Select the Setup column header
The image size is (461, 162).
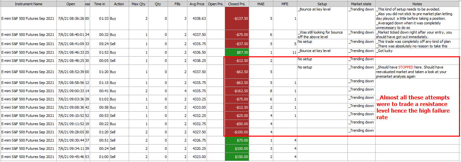click(x=322, y=4)
